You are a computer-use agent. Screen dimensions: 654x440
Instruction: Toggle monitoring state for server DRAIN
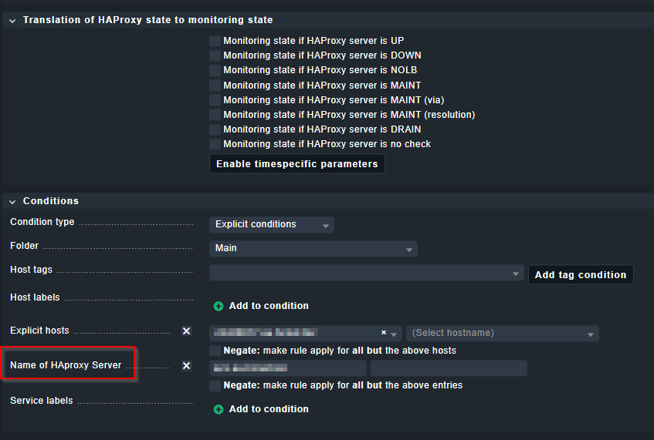point(215,129)
